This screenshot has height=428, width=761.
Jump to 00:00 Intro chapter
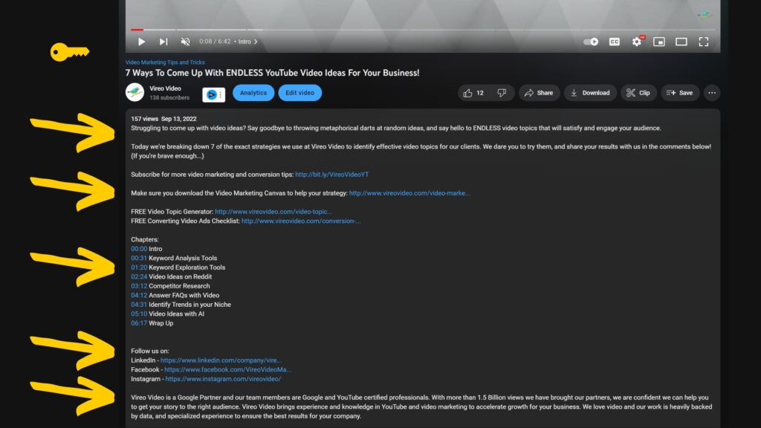(x=139, y=248)
